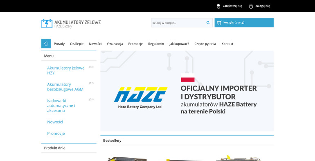Image resolution: width=315 pixels, height=161 pixels.
Task: Click the register user avatar icon
Action: (218, 6)
